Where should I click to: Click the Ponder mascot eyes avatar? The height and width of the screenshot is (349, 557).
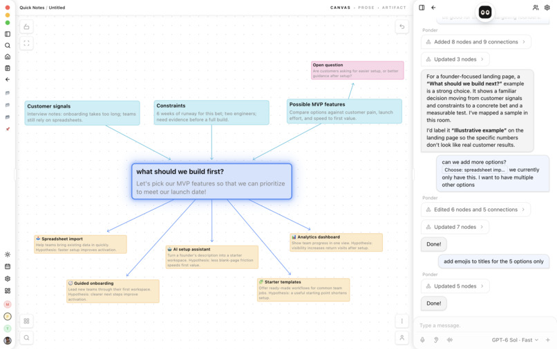pyautogui.click(x=485, y=12)
